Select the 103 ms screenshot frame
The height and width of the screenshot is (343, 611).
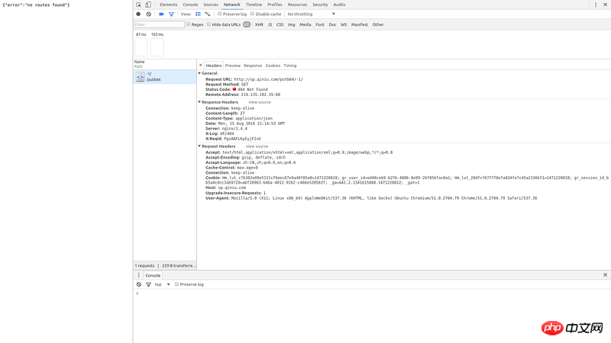(x=157, y=47)
